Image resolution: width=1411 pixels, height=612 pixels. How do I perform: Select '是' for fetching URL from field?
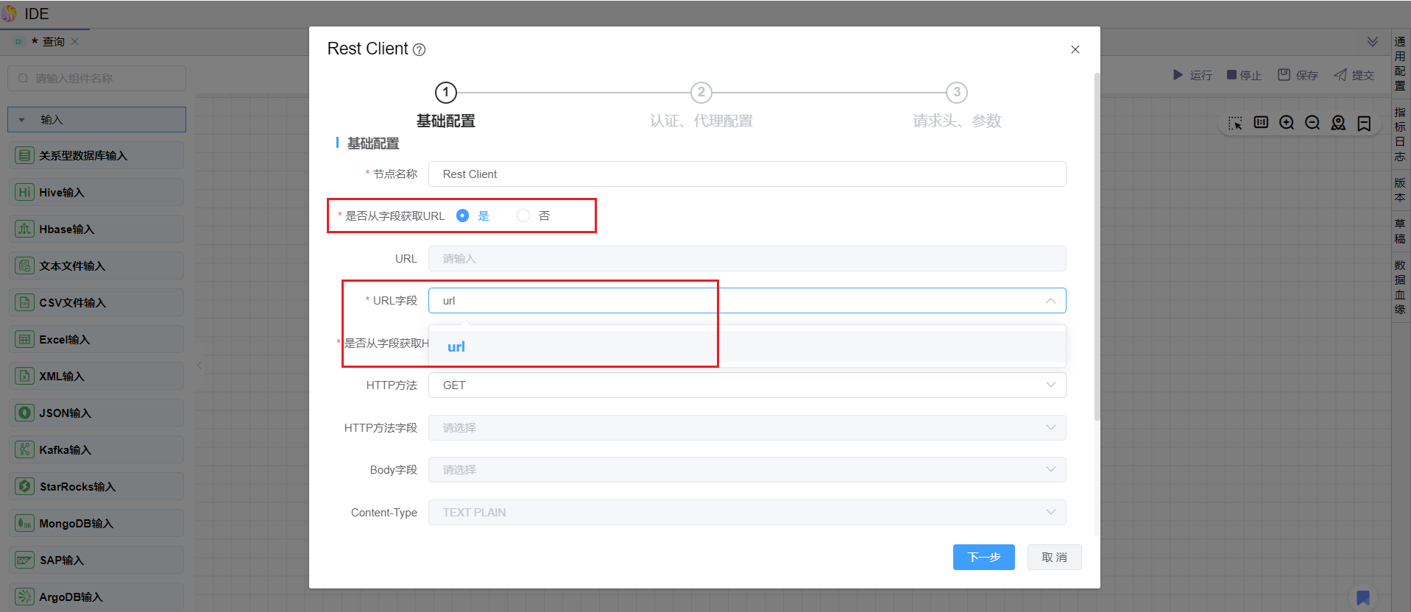point(462,216)
